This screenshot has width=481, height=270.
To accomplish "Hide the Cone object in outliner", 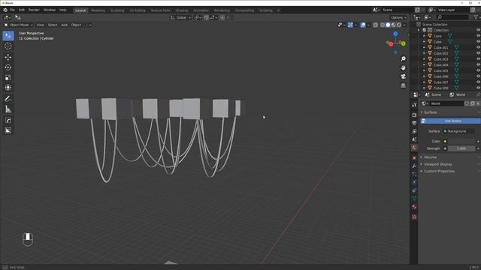I will coord(478,36).
